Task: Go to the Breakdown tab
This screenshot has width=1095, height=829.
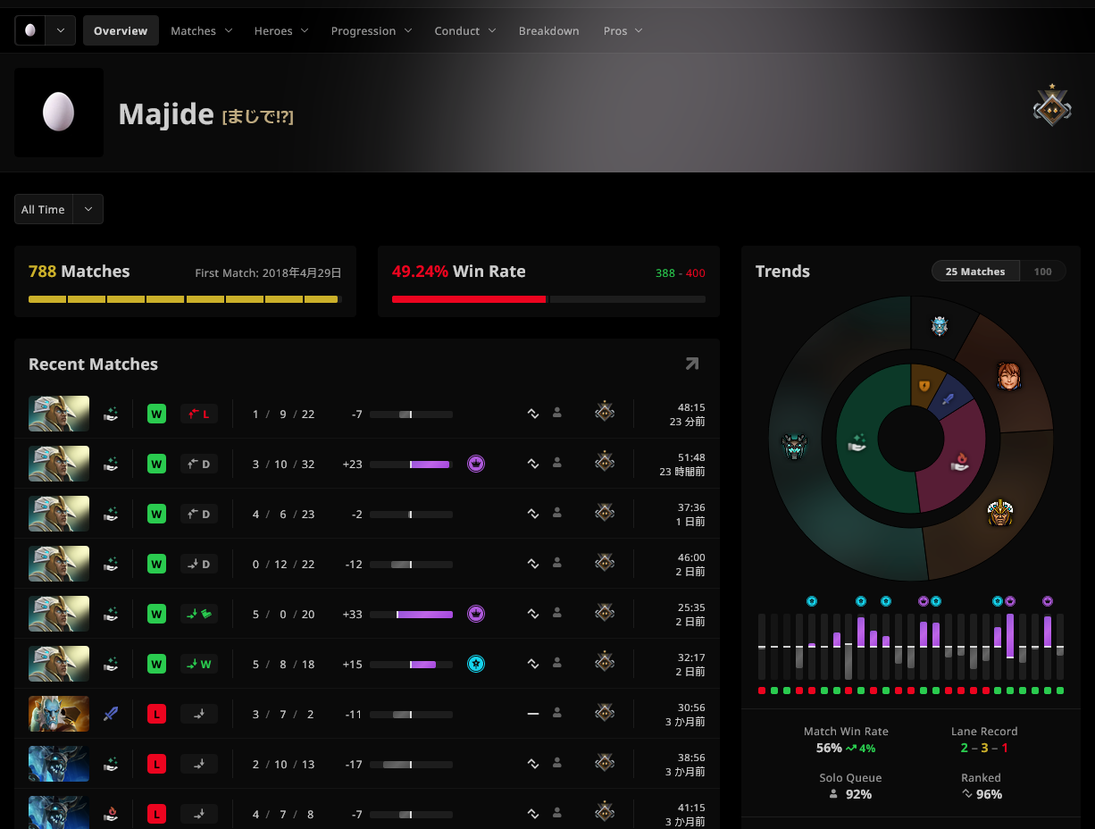Action: coord(548,30)
